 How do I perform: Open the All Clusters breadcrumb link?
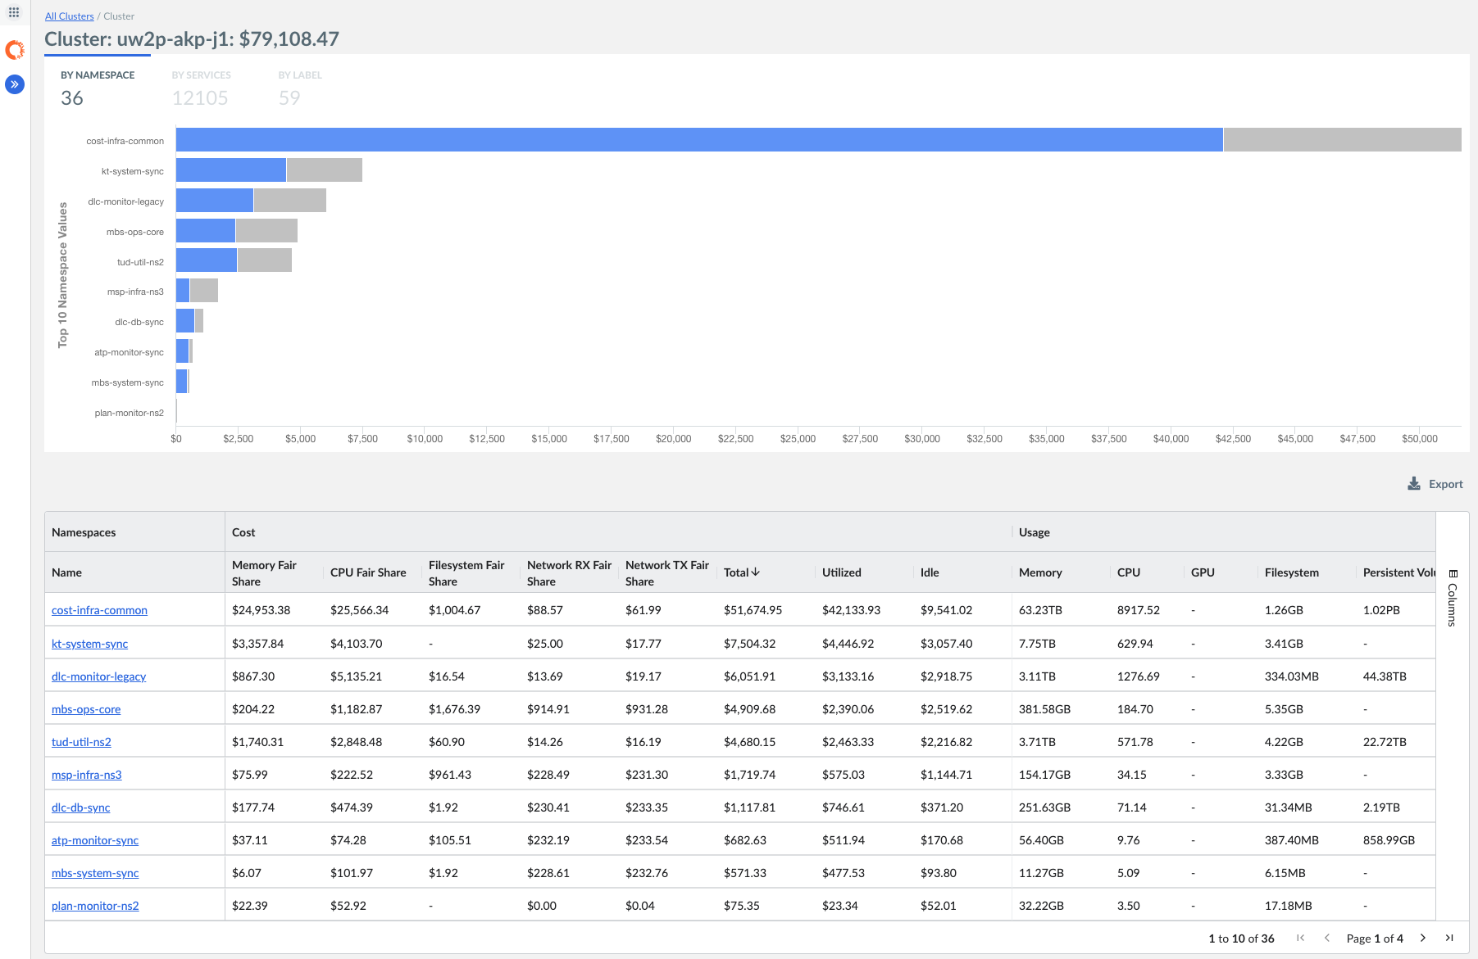tap(69, 16)
